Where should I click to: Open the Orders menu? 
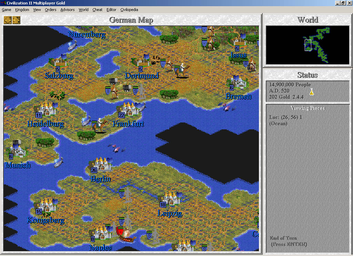(50, 10)
